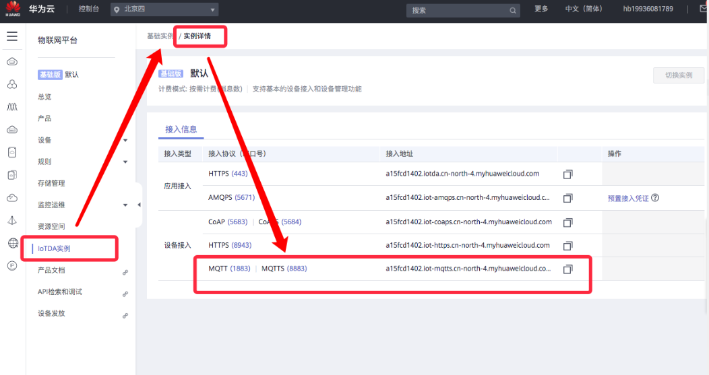Select 总览 in the sidebar
709x375 pixels.
[44, 97]
